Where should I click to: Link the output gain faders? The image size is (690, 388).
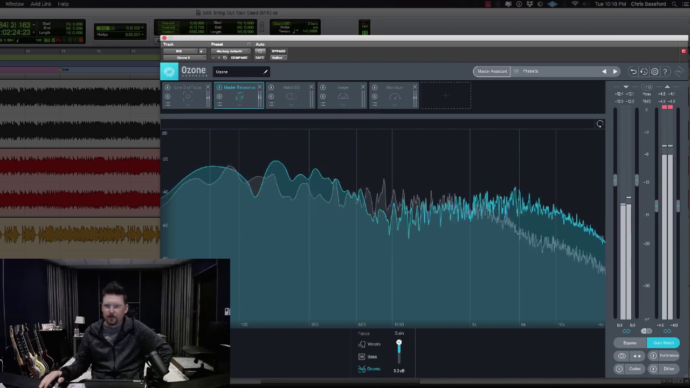(x=667, y=331)
